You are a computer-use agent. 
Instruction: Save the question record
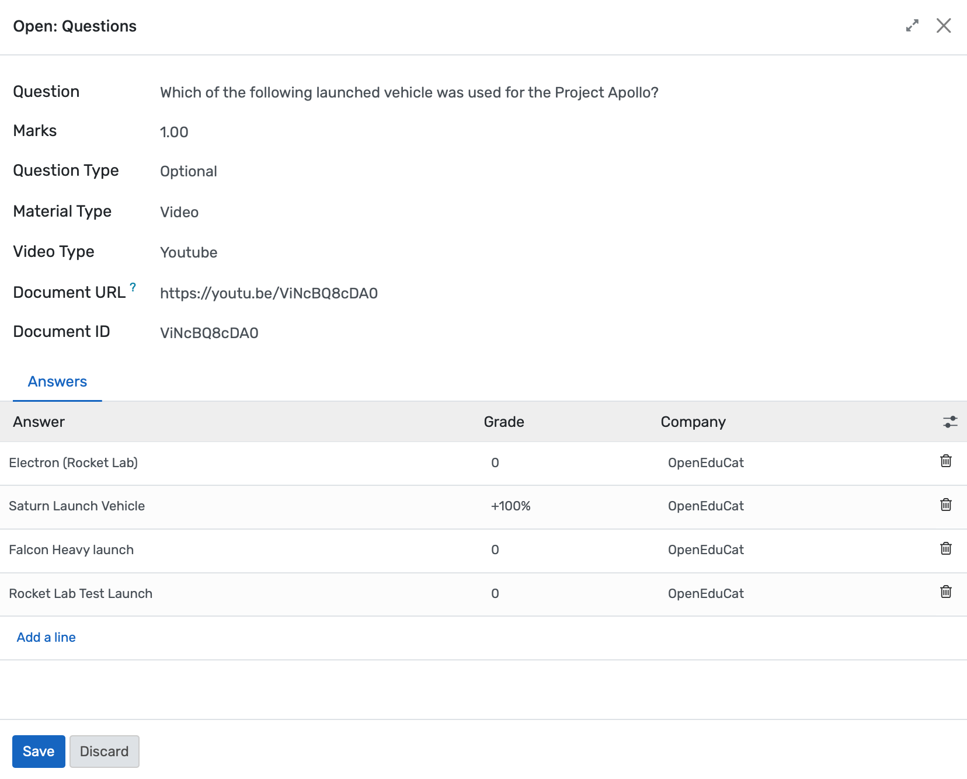[x=38, y=751]
